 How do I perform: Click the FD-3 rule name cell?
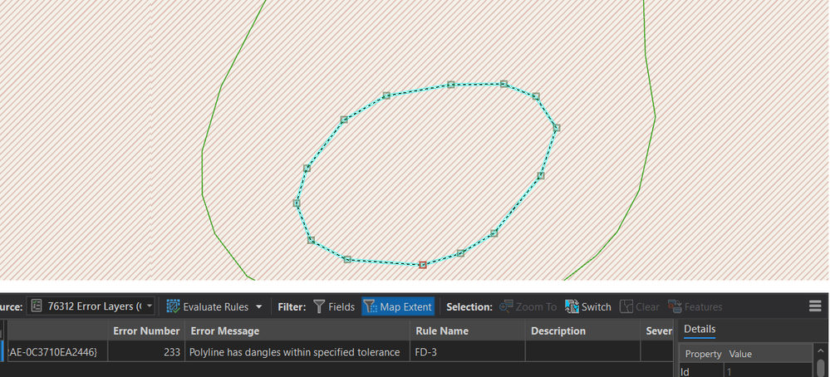468,352
